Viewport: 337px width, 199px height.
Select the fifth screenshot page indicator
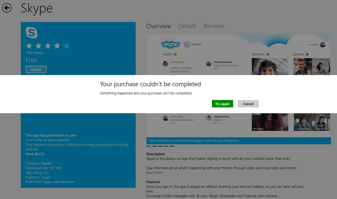(172, 146)
